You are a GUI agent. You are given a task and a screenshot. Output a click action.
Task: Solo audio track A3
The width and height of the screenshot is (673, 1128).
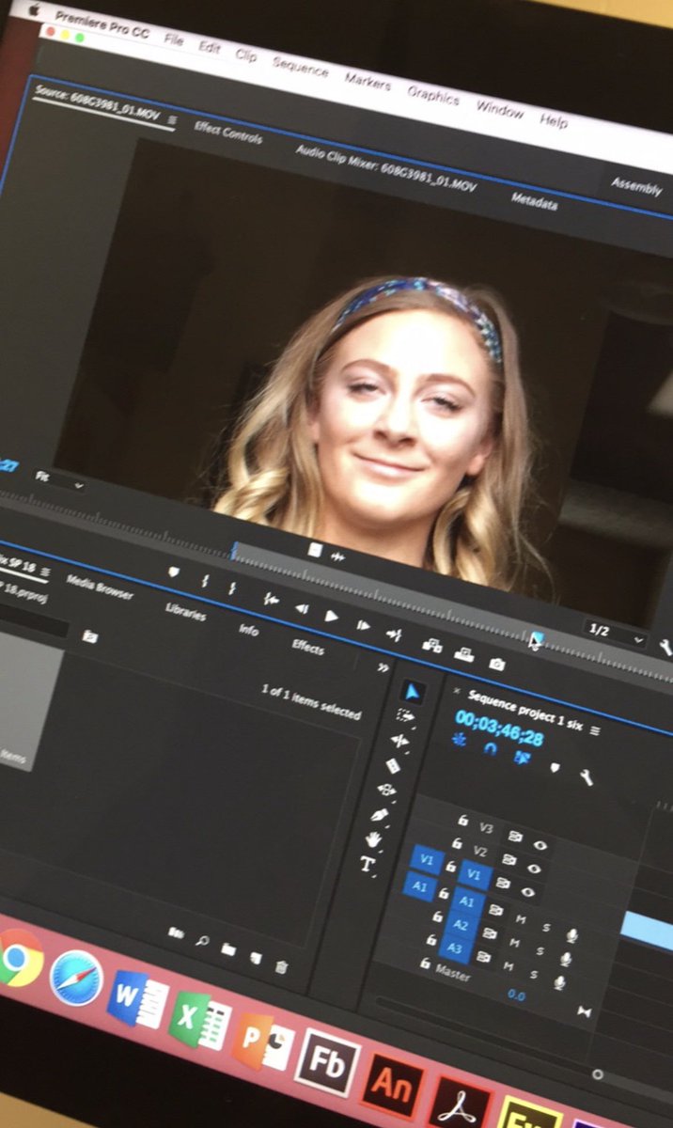(x=535, y=975)
